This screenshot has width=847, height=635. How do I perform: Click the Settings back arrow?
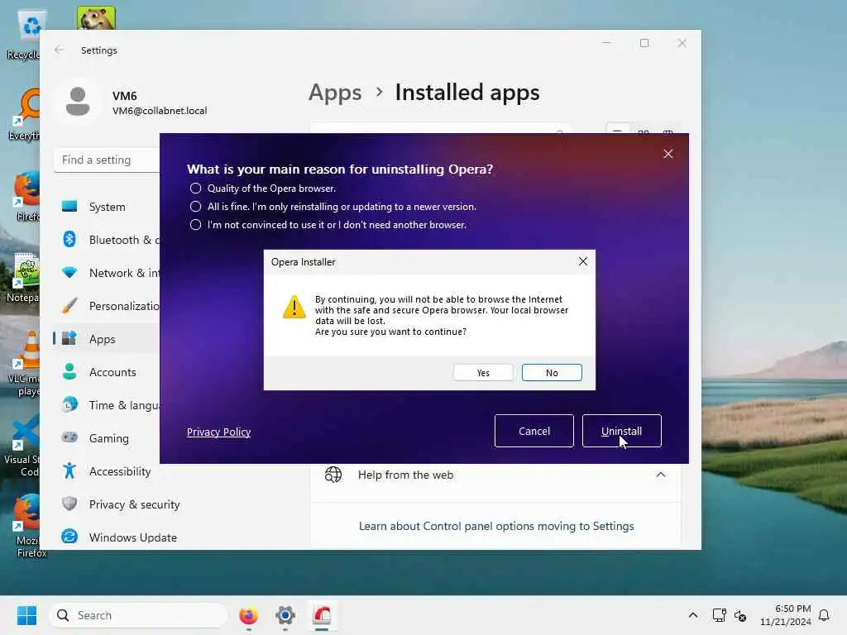point(59,50)
